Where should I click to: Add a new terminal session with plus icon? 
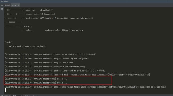click(x=2, y=5)
